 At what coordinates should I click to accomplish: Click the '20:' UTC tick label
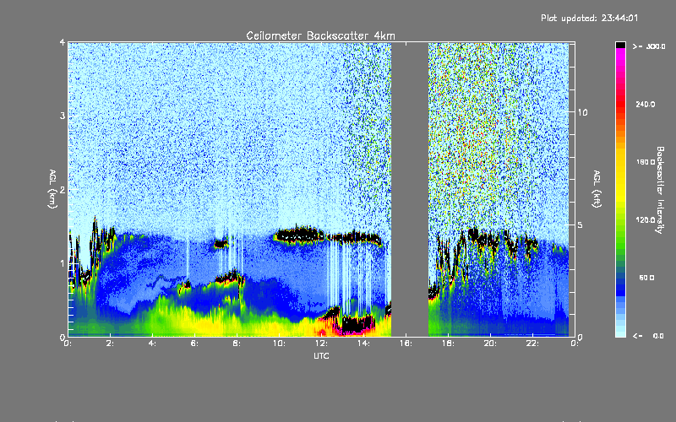point(490,344)
